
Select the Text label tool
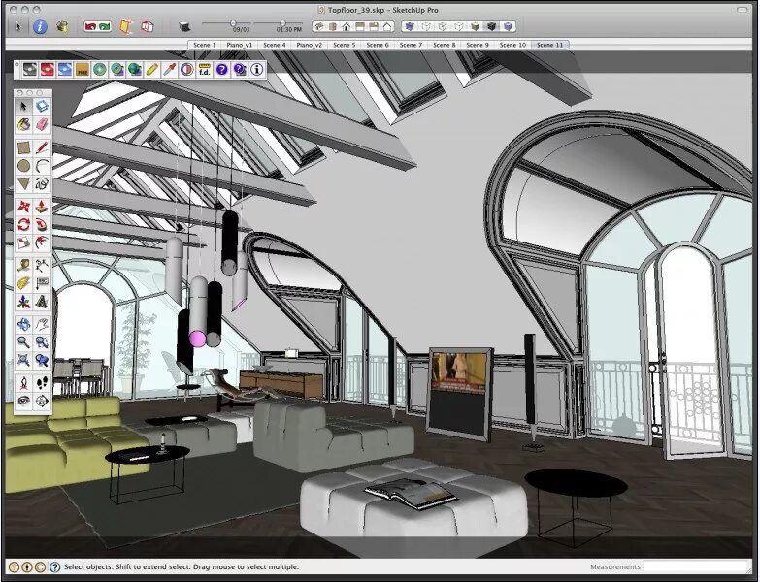pos(42,283)
